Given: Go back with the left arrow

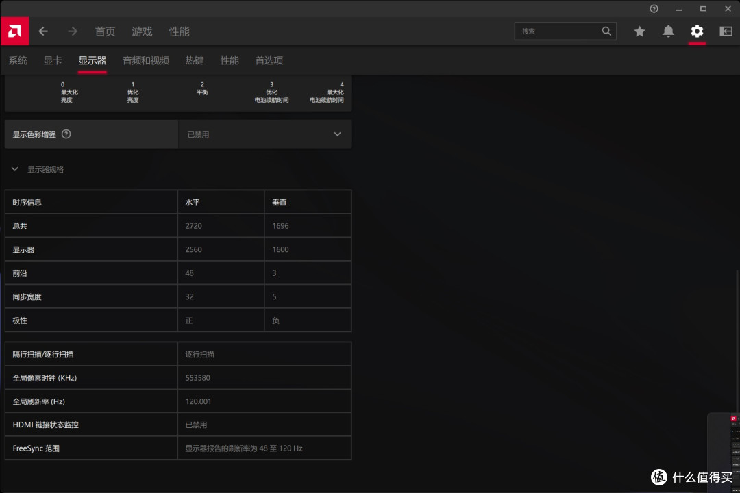Looking at the screenshot, I should tap(43, 31).
